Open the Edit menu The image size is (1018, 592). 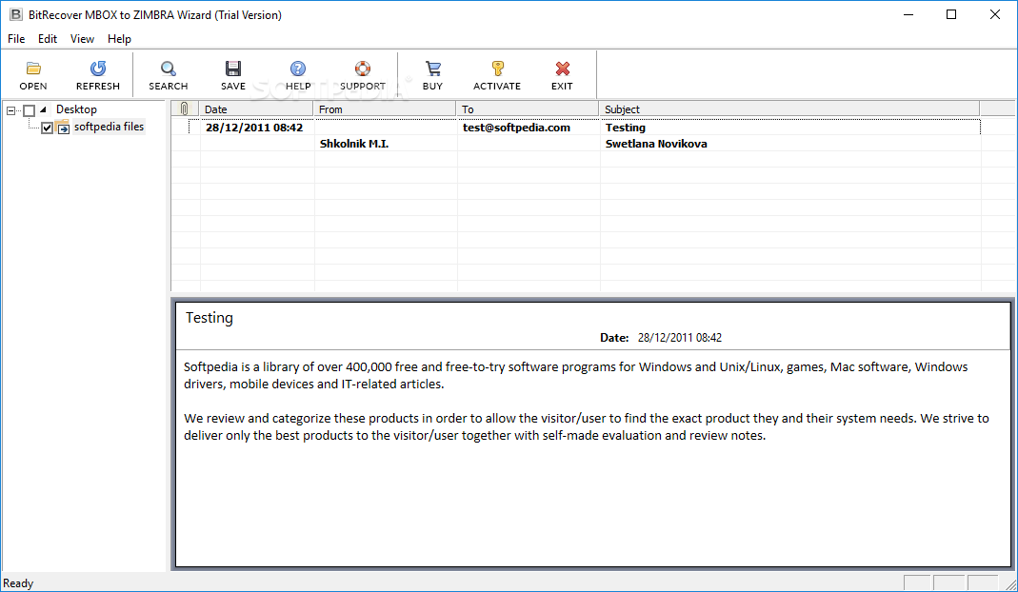(48, 39)
